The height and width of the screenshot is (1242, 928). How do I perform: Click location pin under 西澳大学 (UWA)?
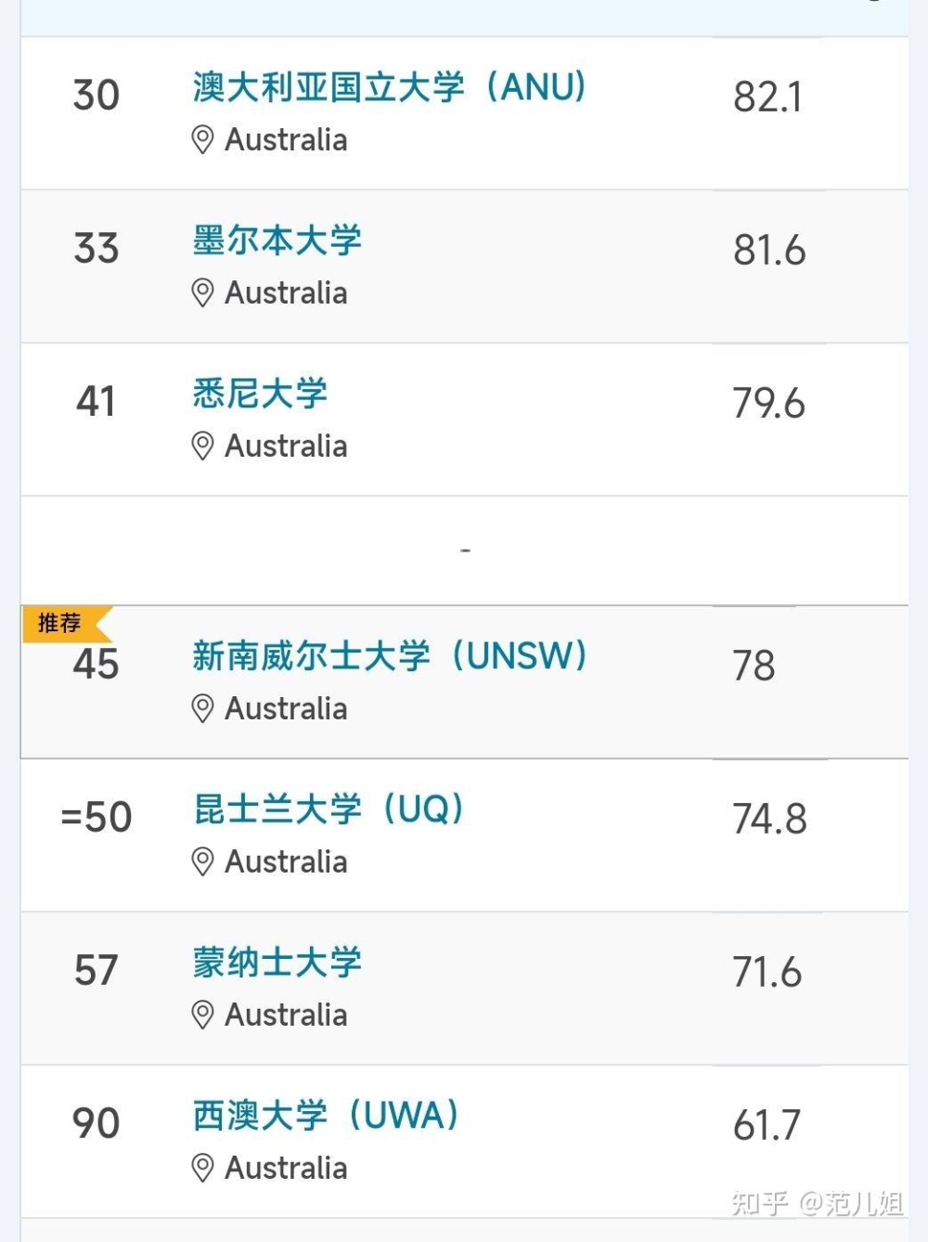pos(202,1169)
